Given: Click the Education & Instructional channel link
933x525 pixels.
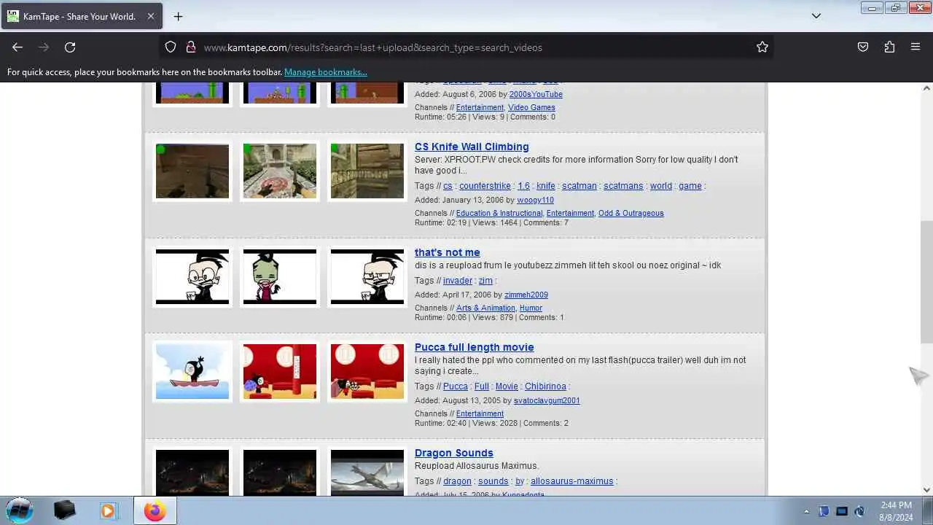Looking at the screenshot, I should 499,214.
